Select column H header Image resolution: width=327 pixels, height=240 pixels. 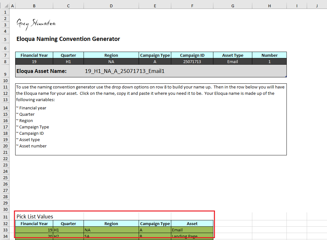pos(269,6)
